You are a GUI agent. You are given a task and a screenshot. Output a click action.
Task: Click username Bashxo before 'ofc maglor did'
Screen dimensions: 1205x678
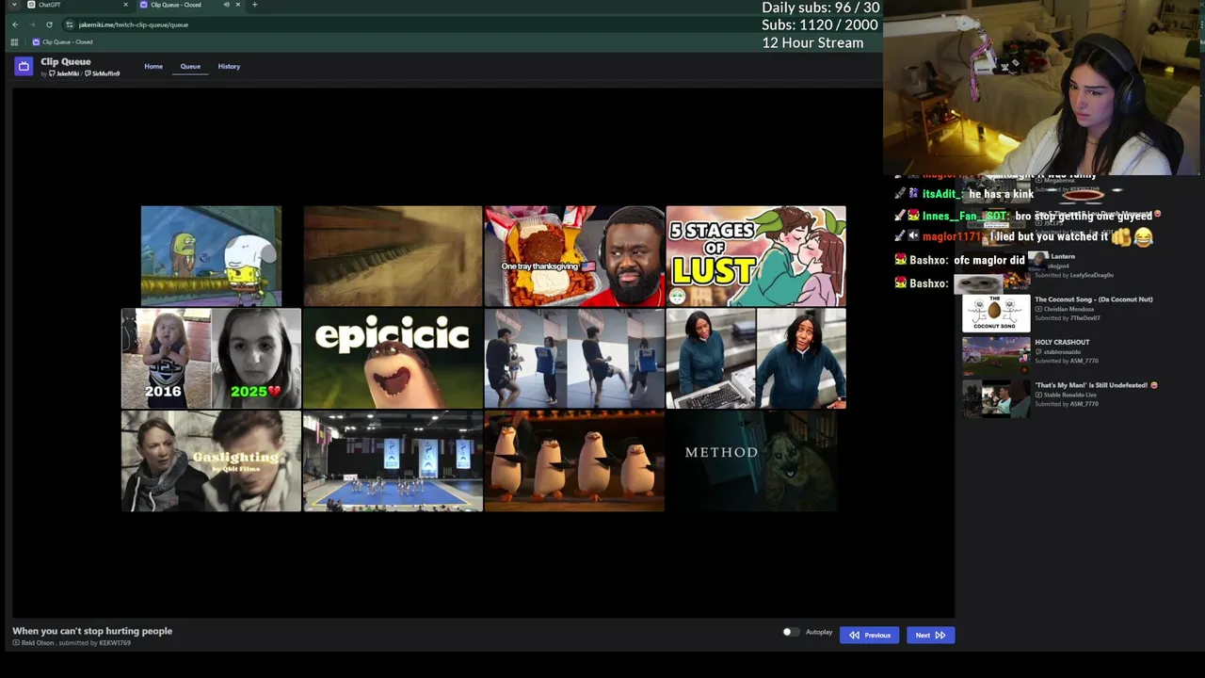(928, 260)
